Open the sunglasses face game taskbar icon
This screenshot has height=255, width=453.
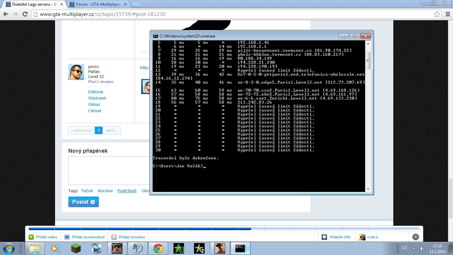pos(117,248)
